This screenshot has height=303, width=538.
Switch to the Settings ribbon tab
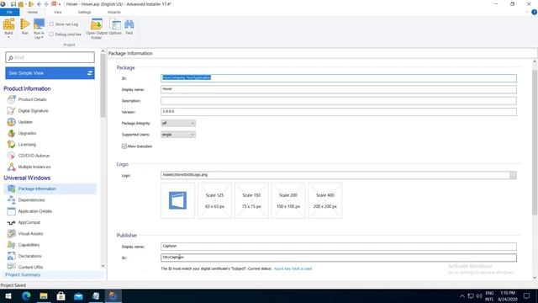(x=84, y=13)
